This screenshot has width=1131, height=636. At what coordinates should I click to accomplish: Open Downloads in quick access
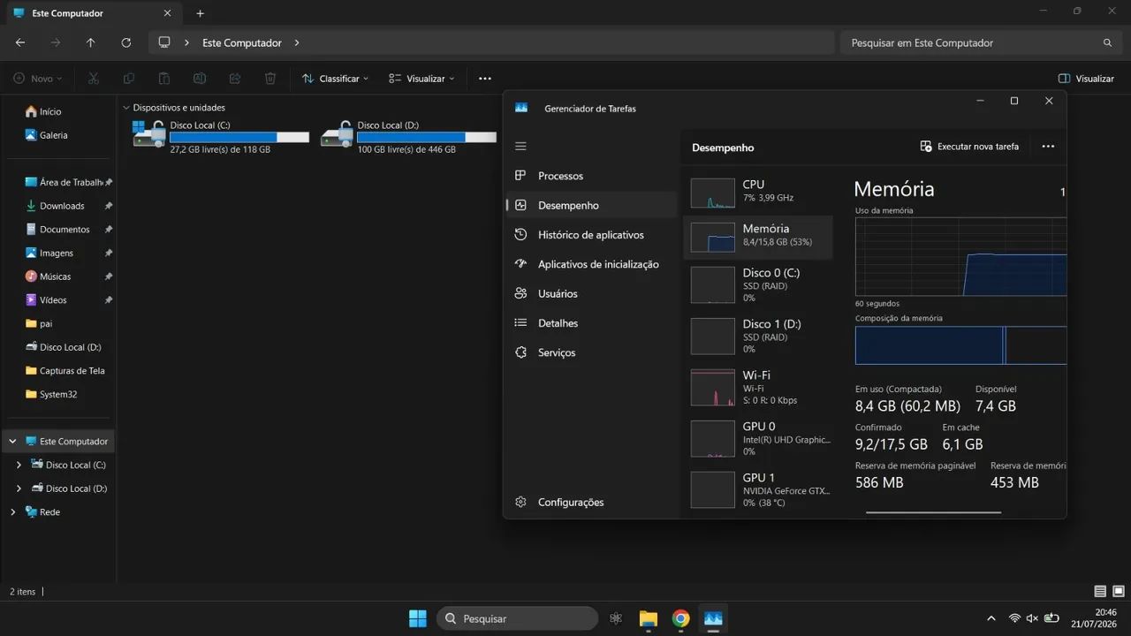62,206
